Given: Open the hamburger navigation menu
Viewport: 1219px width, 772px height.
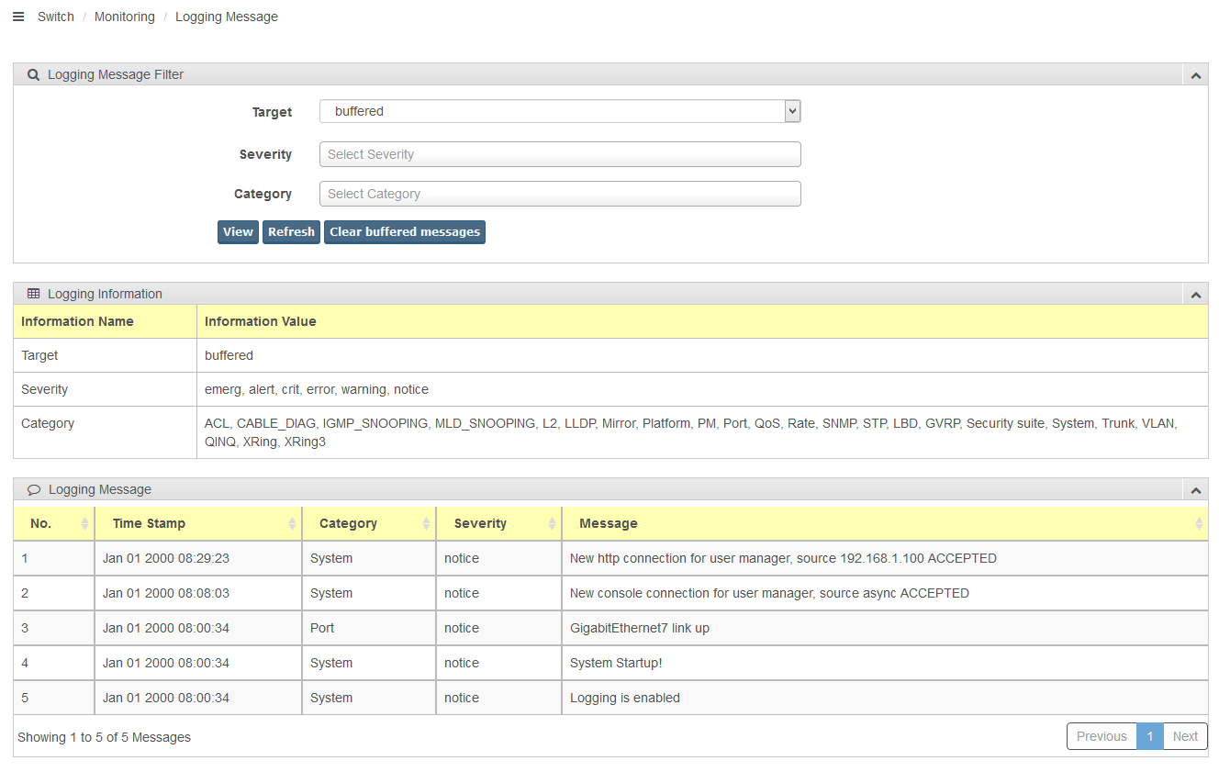Looking at the screenshot, I should (x=18, y=17).
